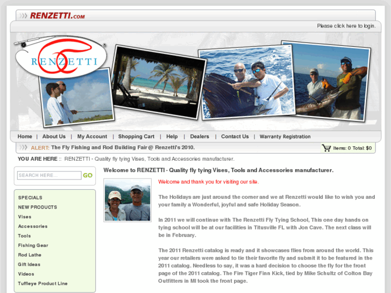This screenshot has height=293, width=391.
Task: Click the shopping cart icon
Action: (x=326, y=148)
